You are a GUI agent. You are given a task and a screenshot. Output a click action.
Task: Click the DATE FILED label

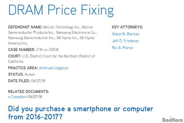19,81
